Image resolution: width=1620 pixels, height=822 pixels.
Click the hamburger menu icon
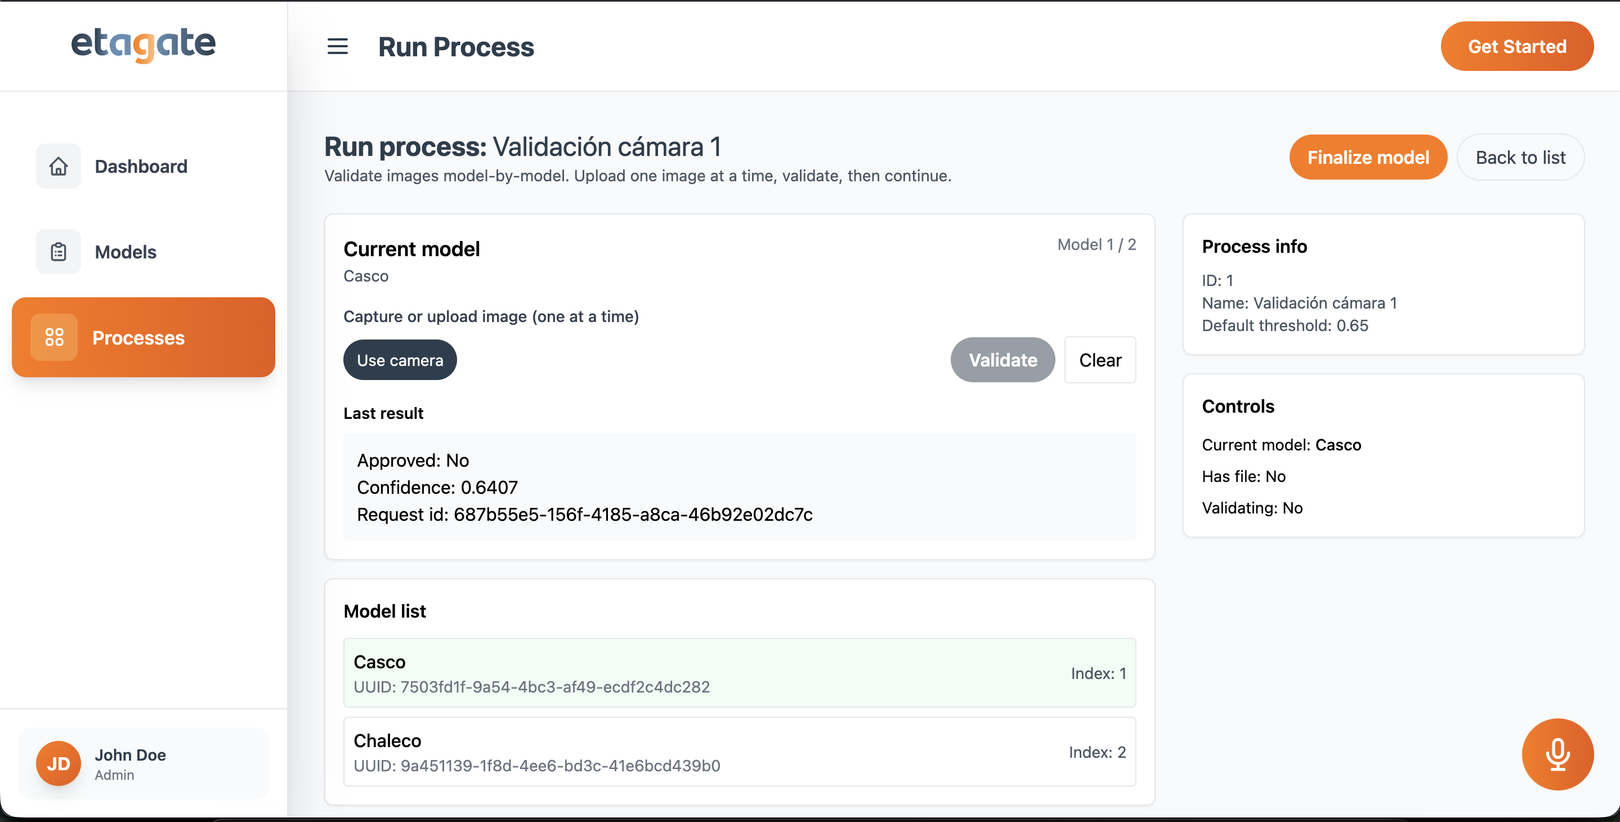coord(337,47)
